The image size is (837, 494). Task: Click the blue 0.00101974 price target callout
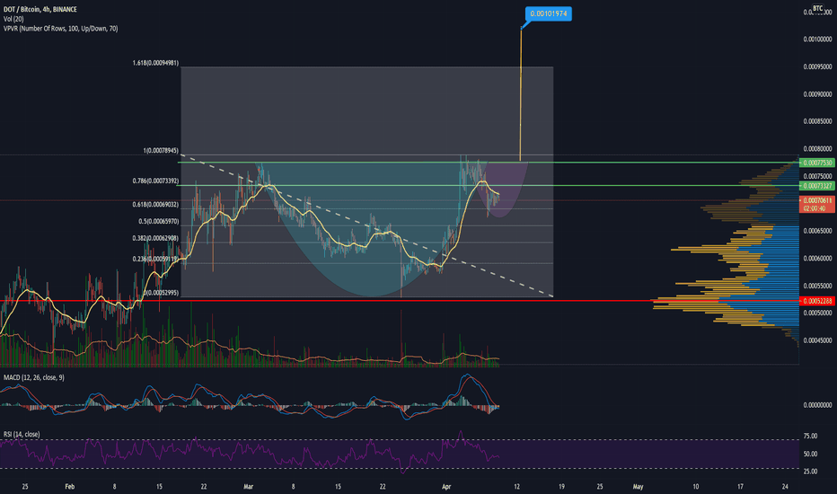pos(548,13)
